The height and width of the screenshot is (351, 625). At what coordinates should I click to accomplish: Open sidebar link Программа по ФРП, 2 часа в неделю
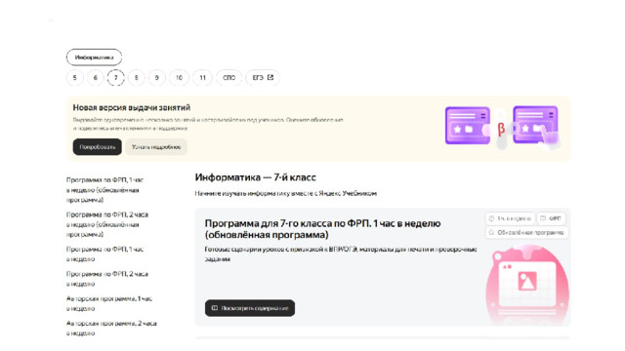(x=107, y=279)
